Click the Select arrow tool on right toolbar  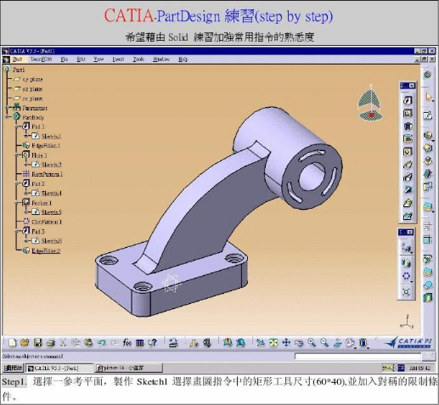(x=428, y=97)
